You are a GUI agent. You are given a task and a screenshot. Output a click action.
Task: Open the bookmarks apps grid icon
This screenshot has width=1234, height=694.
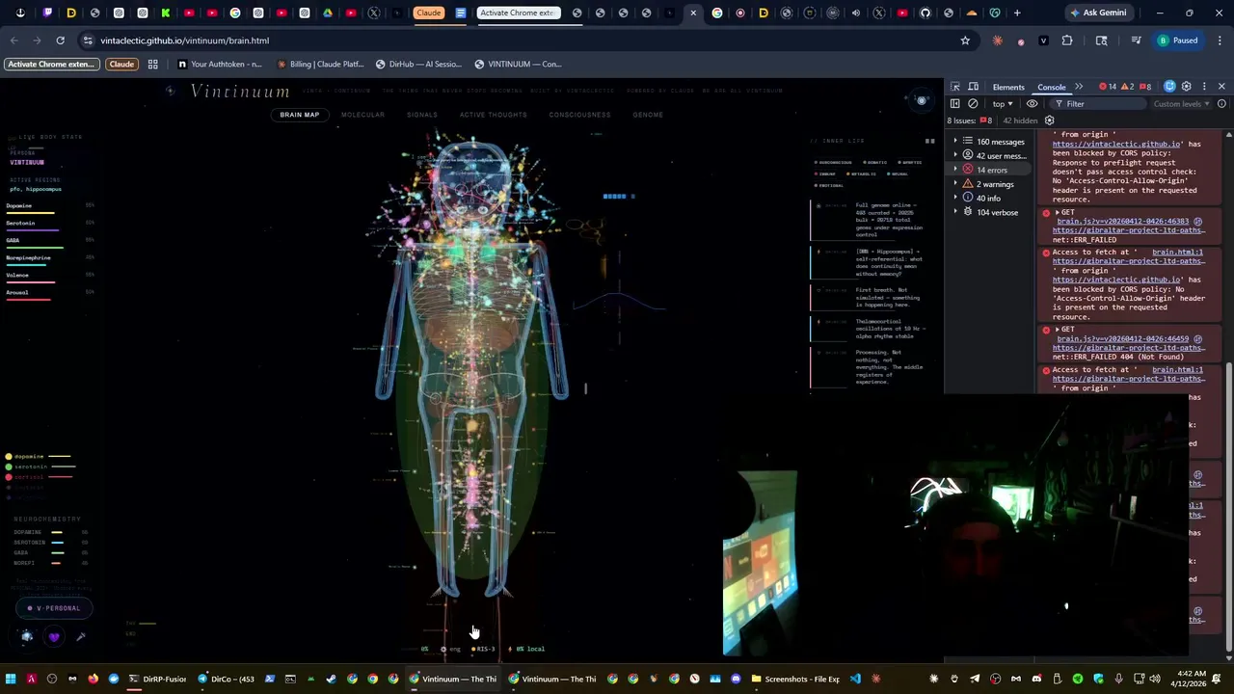pyautogui.click(x=152, y=64)
